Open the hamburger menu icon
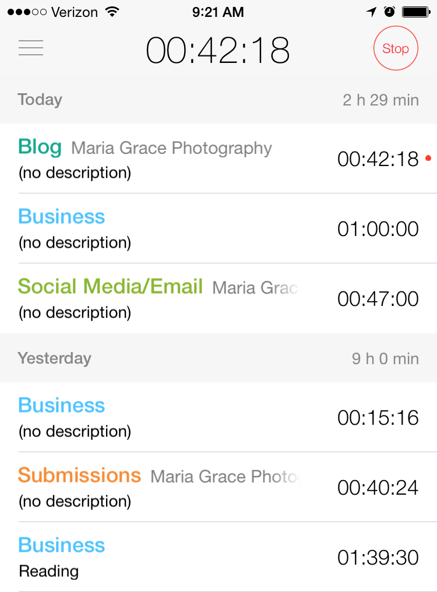The height and width of the screenshot is (592, 437). pyautogui.click(x=31, y=48)
